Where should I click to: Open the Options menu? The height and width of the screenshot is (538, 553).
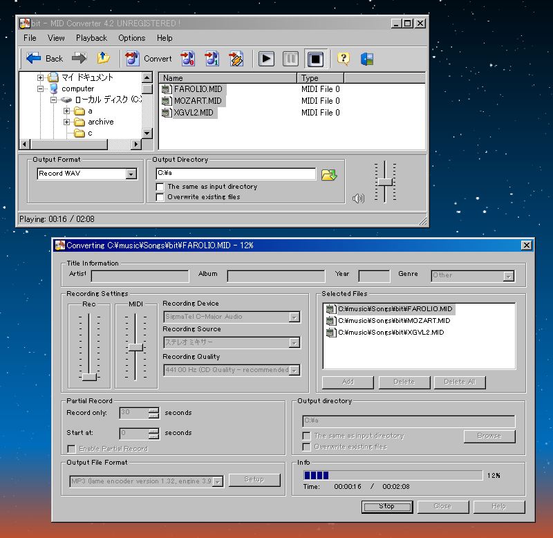click(x=131, y=38)
